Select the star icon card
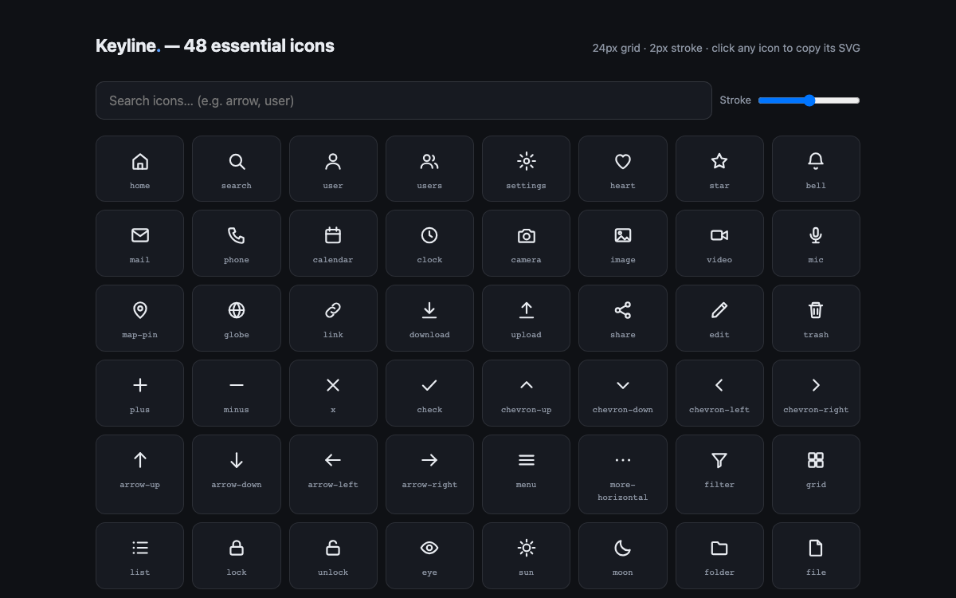The height and width of the screenshot is (598, 956). tap(719, 168)
